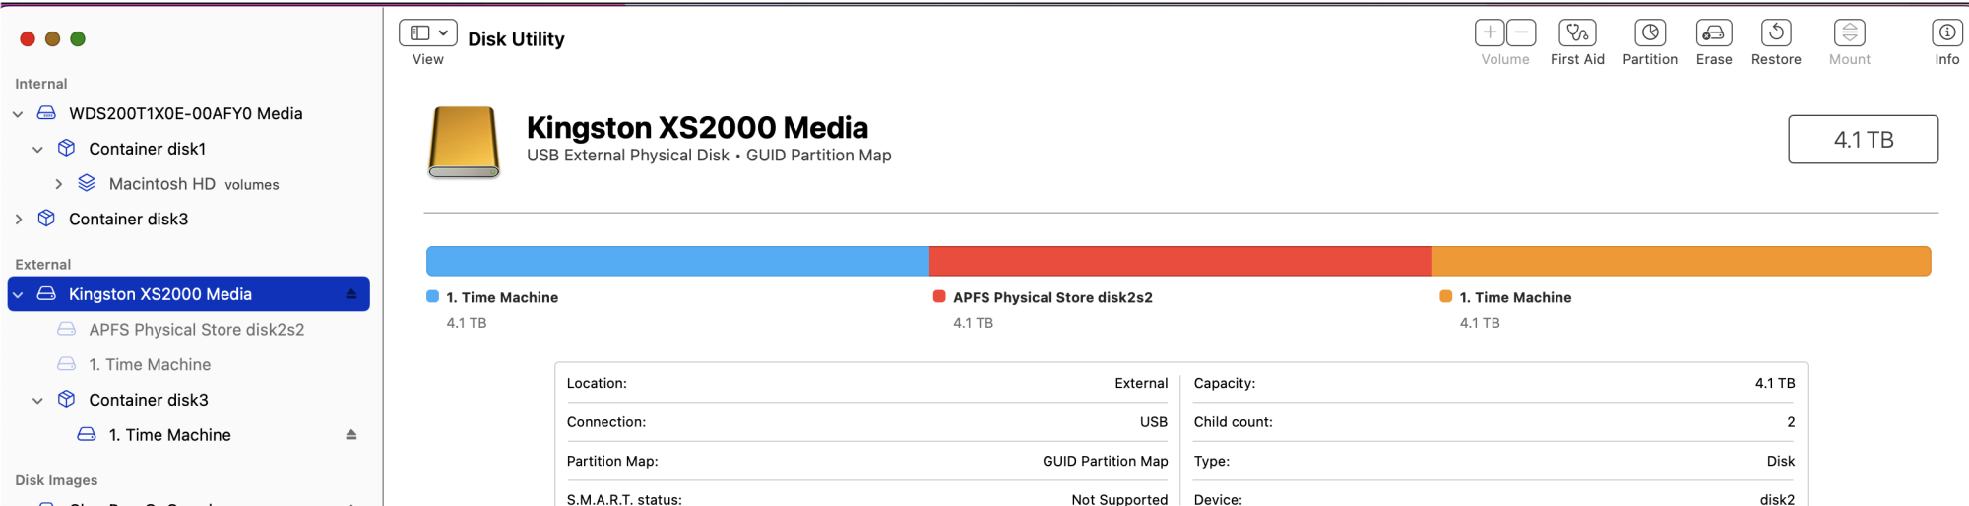Click the S.M.A.R.T. status Not Supported value

pyautogui.click(x=1119, y=499)
